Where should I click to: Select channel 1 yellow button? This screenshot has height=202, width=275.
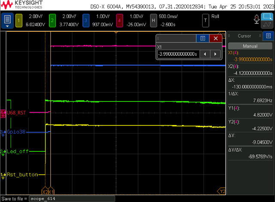point(19,21)
